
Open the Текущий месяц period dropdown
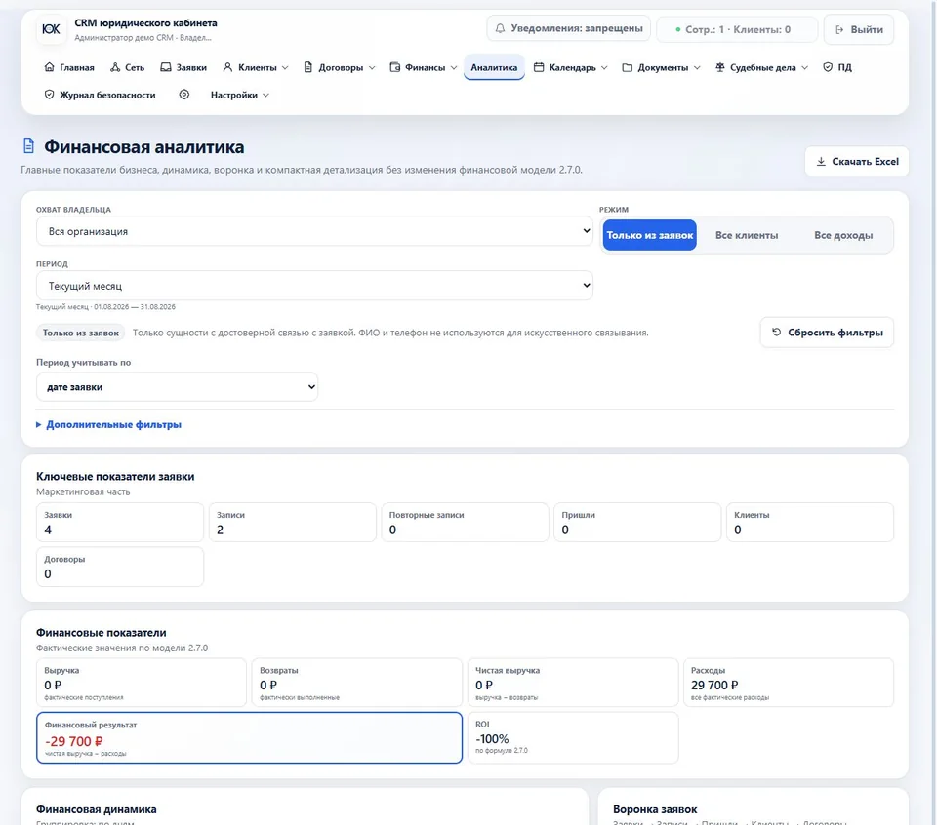pos(314,286)
